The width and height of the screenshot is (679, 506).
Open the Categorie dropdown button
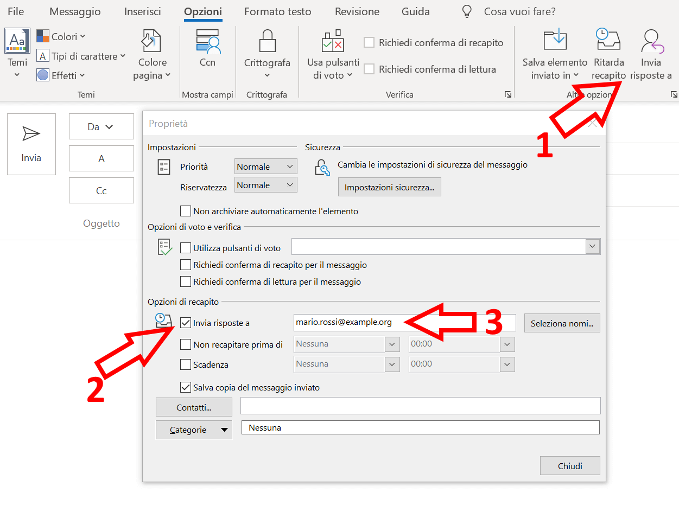(x=194, y=430)
